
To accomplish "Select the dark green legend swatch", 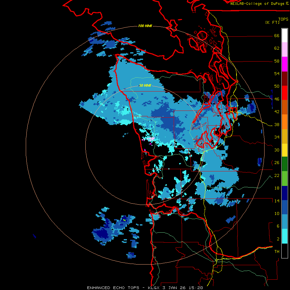I will click(x=285, y=164).
